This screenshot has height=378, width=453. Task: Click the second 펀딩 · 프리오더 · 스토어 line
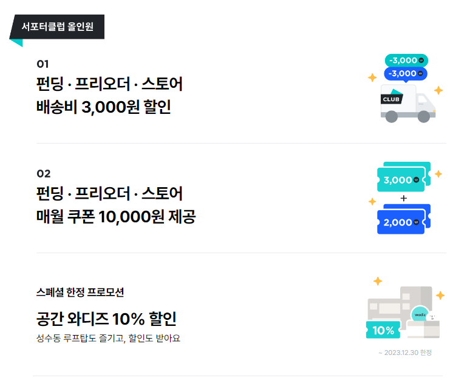coord(109,194)
